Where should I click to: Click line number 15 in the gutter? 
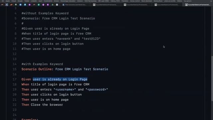pyautogui.click(x=15, y=69)
